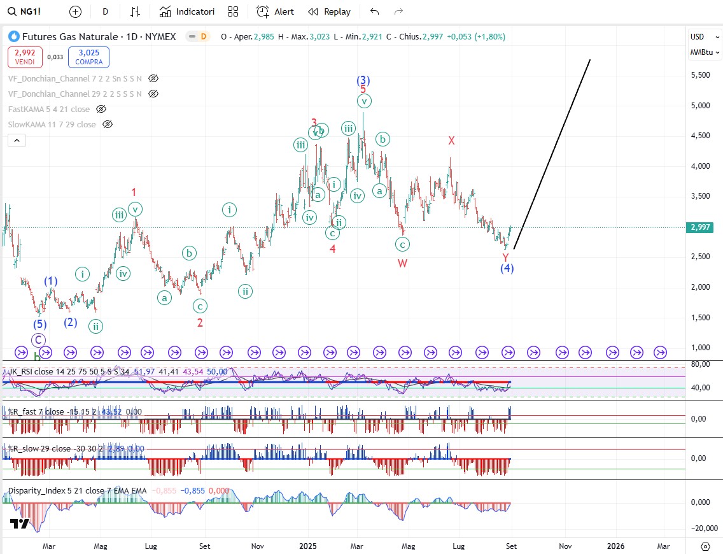Click the redo arrow icon
723x554 pixels.
click(399, 11)
